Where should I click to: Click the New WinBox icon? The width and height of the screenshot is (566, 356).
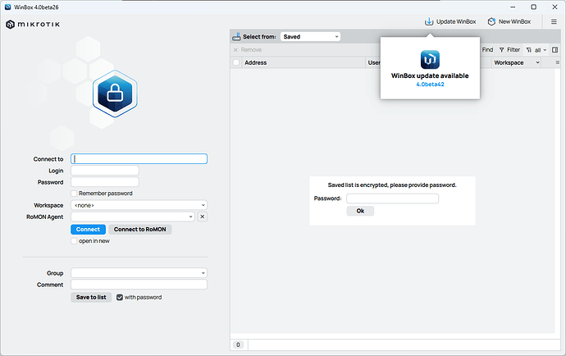click(491, 21)
